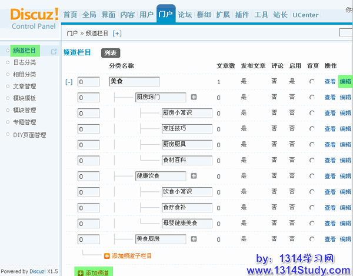Click 添加频道 button
This screenshot has height=276, width=353.
point(94,272)
